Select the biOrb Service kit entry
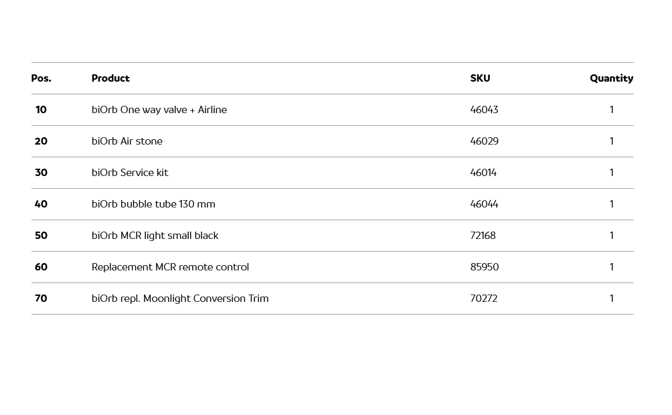Screen dimensions: 672x415 tap(130, 173)
